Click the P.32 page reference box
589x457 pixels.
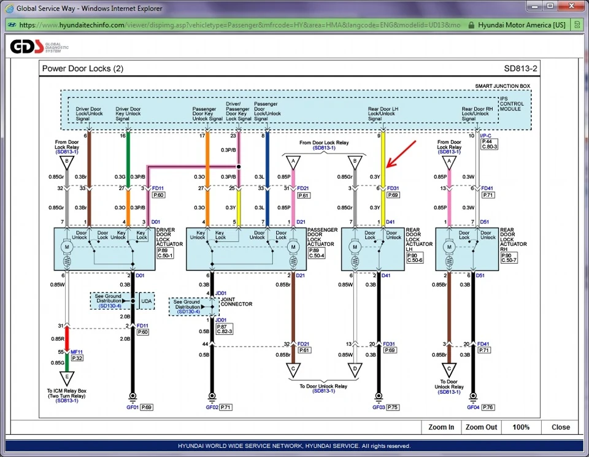(77, 358)
